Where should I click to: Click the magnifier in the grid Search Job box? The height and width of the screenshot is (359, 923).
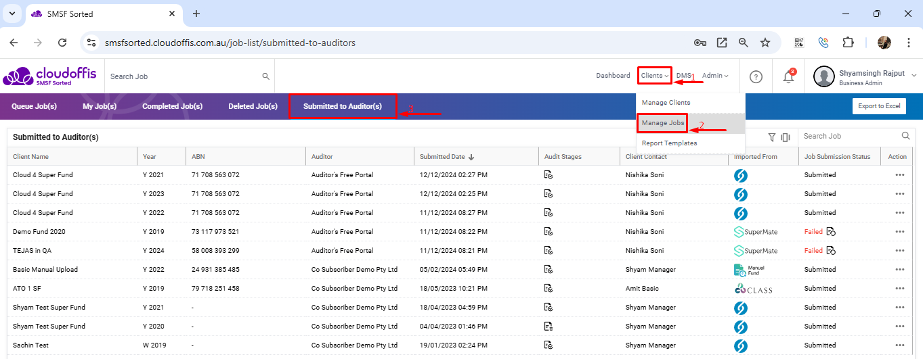pyautogui.click(x=906, y=136)
